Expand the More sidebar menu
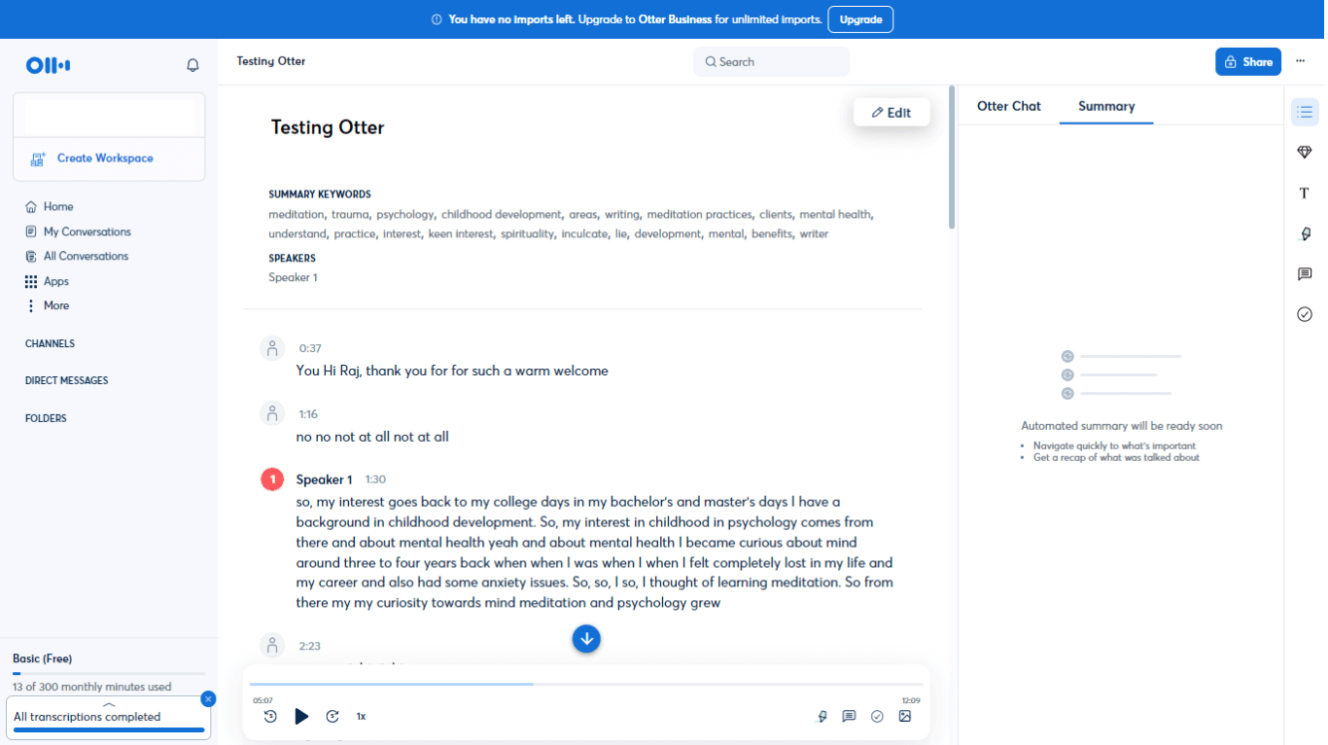This screenshot has height=745, width=1328. tap(47, 305)
